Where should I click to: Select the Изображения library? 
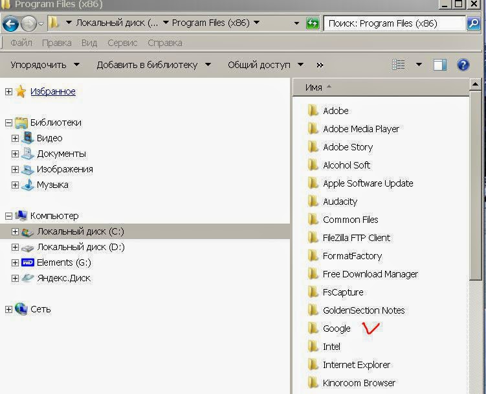[x=65, y=169]
